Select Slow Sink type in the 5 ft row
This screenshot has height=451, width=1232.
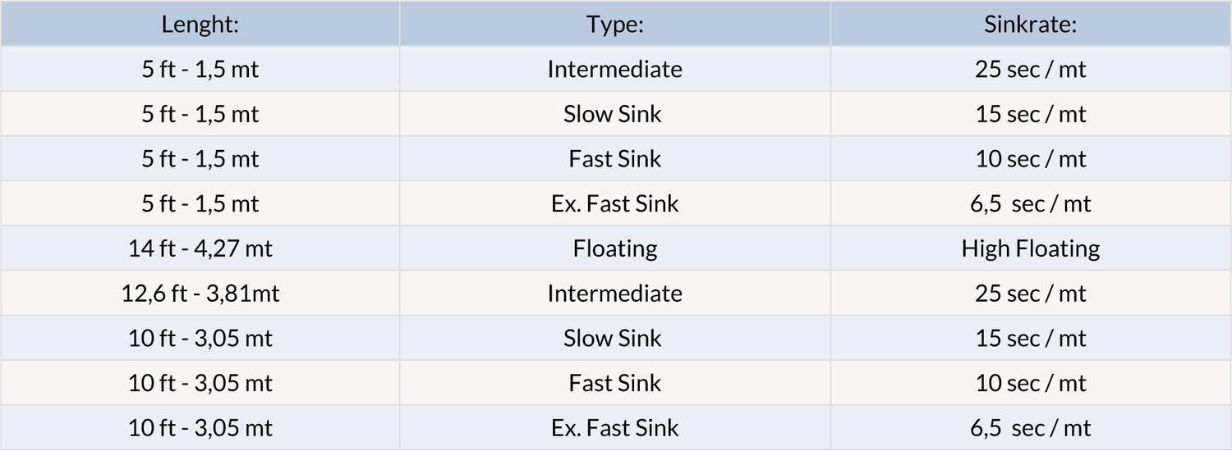click(612, 114)
